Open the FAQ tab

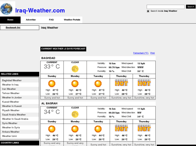coord(51,20)
